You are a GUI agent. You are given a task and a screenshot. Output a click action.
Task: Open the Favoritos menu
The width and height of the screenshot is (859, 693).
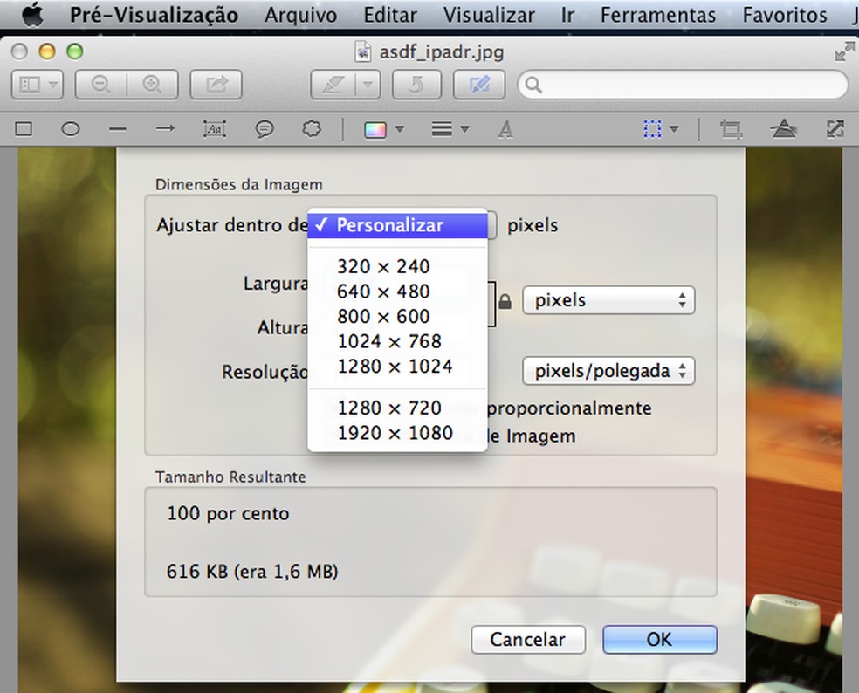point(785,15)
